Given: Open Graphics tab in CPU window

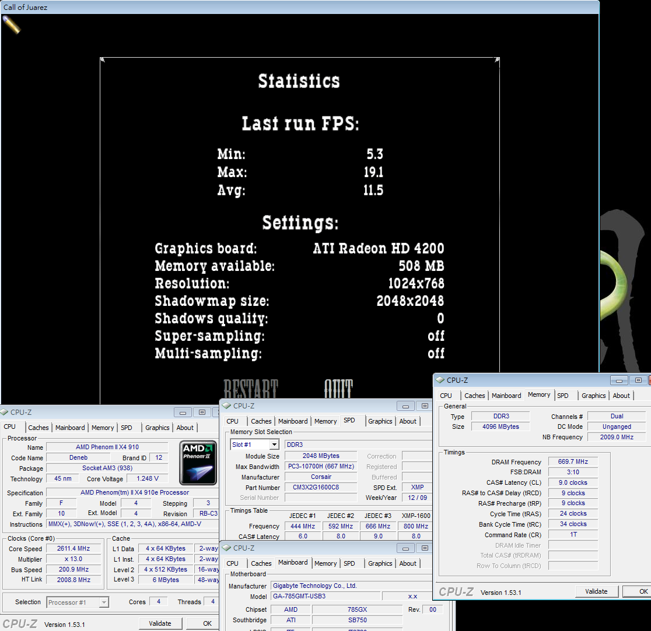Looking at the screenshot, I should 157,428.
